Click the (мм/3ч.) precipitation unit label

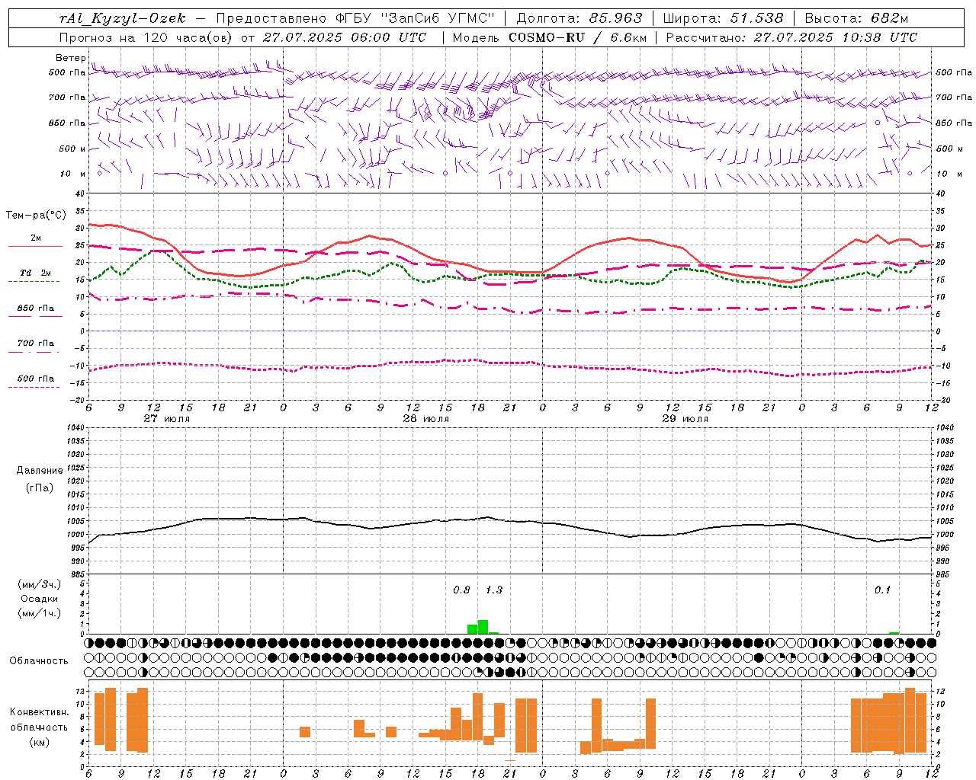[x=40, y=584]
